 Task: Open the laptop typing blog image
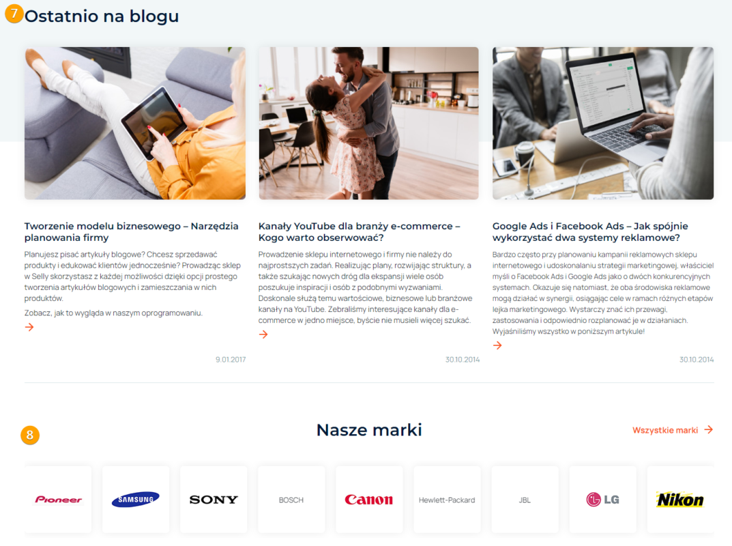(603, 124)
